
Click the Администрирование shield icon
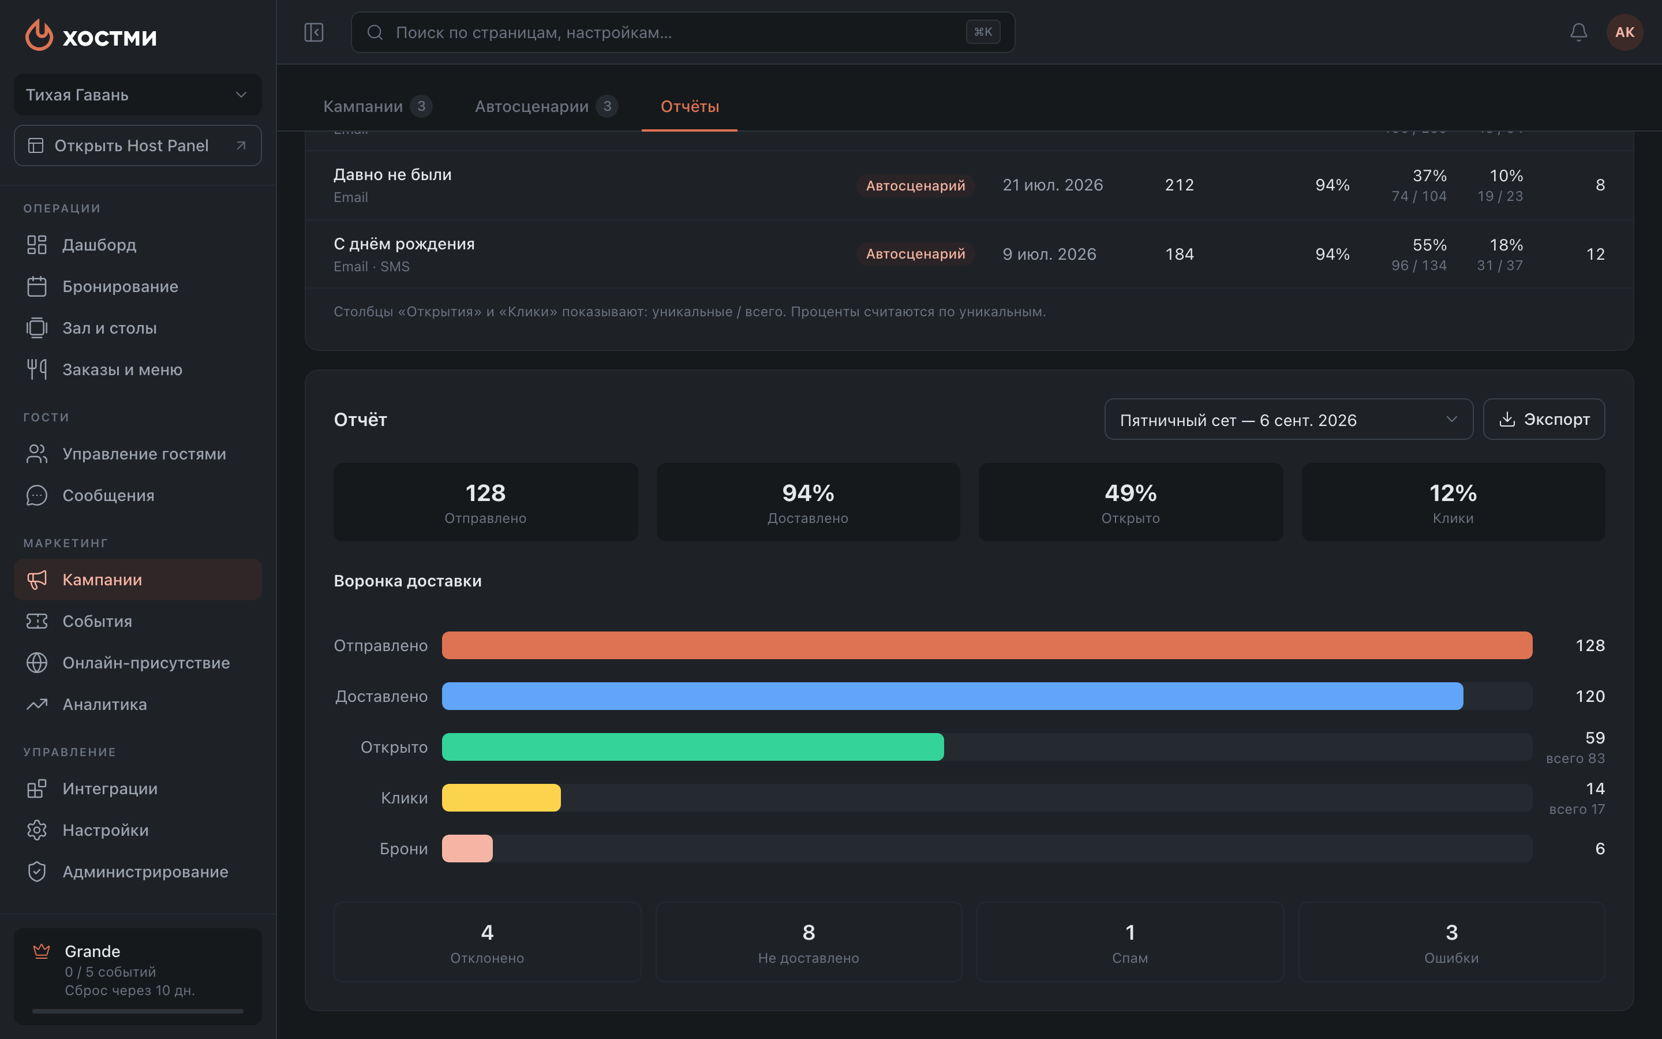point(37,872)
